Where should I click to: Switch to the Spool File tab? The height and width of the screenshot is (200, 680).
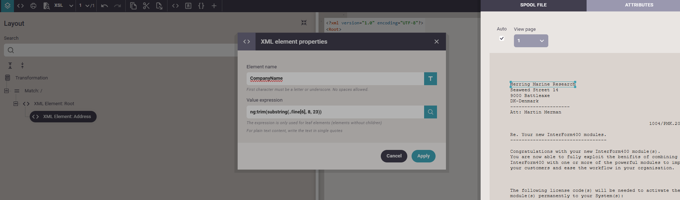533,5
